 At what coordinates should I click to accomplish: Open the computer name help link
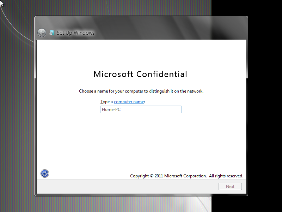coord(129,102)
